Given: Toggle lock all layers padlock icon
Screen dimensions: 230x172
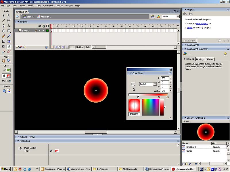Looking at the screenshot, I should coord(43,26).
